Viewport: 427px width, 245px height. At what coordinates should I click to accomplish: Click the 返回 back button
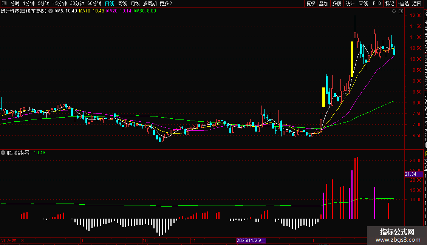[417, 3]
